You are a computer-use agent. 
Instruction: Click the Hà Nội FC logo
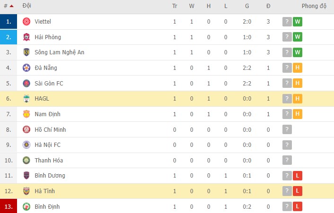tap(26, 145)
